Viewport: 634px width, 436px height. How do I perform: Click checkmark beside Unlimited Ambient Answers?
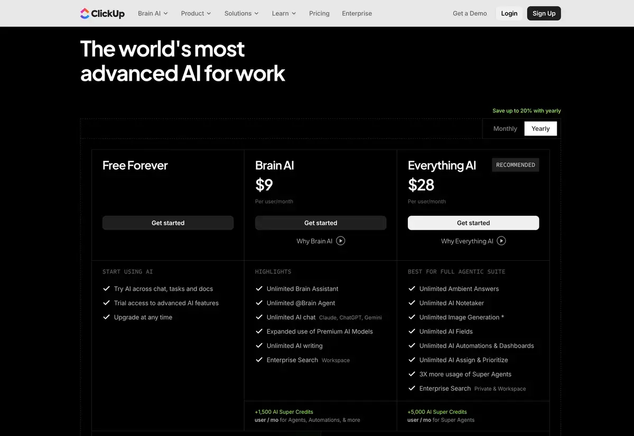point(412,289)
